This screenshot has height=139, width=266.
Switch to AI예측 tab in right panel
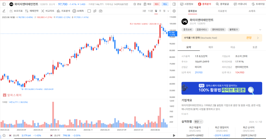(x=252, y=11)
